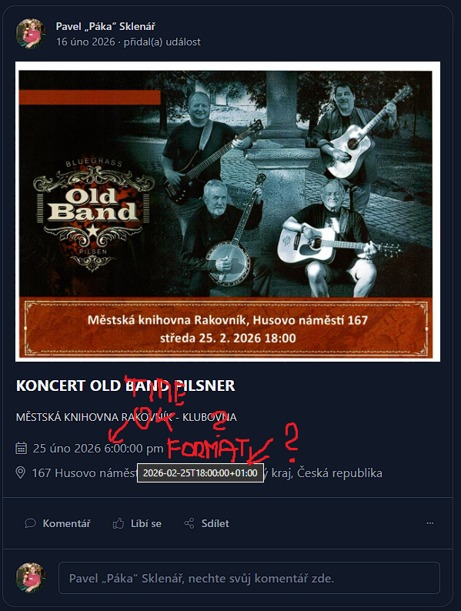Click the share Sdílet icon
Screen dimensions: 461x611
click(189, 523)
